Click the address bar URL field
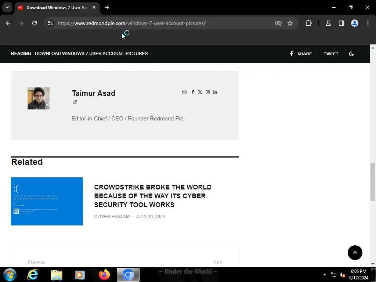The width and height of the screenshot is (376, 282). click(131, 23)
